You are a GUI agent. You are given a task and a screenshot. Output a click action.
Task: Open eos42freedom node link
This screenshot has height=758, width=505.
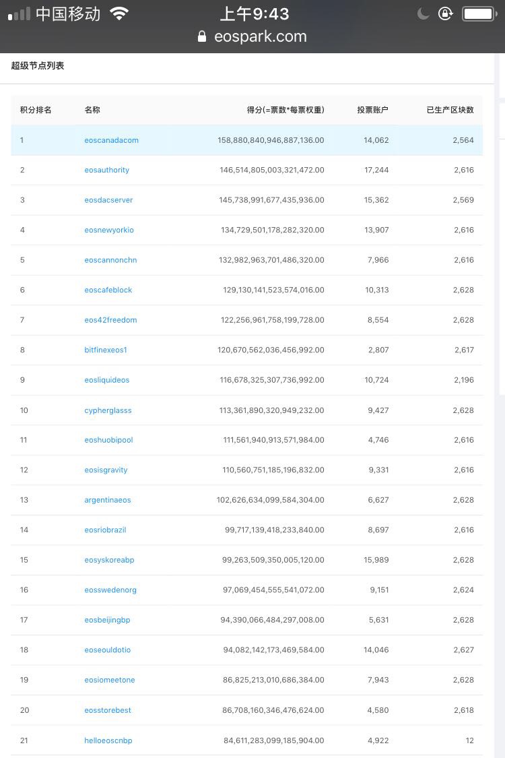tap(110, 320)
